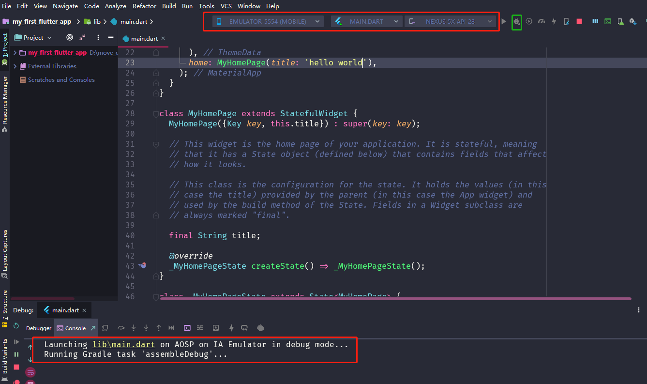Hide the Project panel with minus icon
The height and width of the screenshot is (384, 647).
point(111,37)
